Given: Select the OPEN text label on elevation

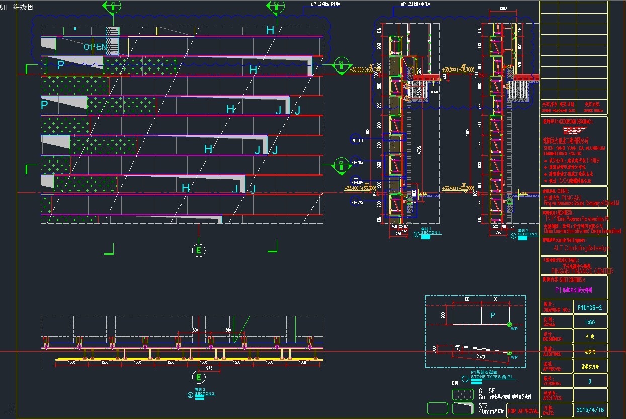Looking at the screenshot, I should (x=95, y=47).
